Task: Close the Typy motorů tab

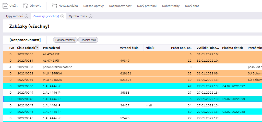Action: pyautogui.click(x=27, y=16)
